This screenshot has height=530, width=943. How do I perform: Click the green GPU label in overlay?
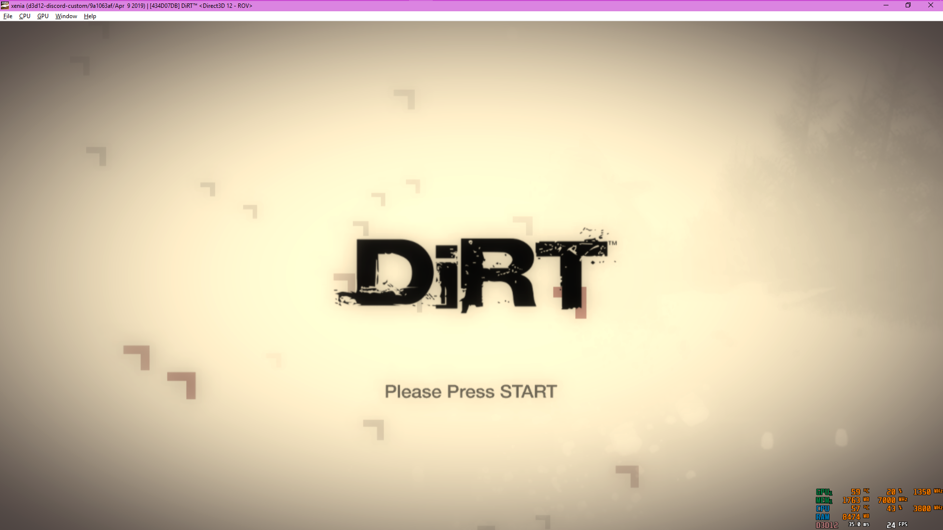coord(824,492)
